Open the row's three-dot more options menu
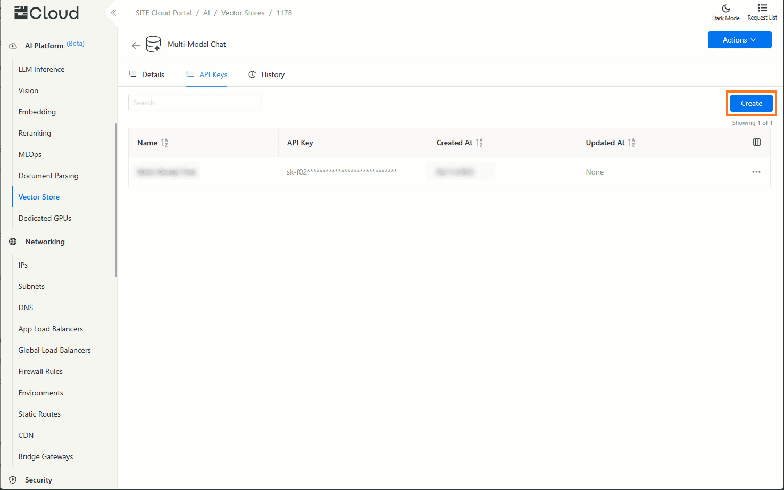The height and width of the screenshot is (490, 784). (x=756, y=172)
